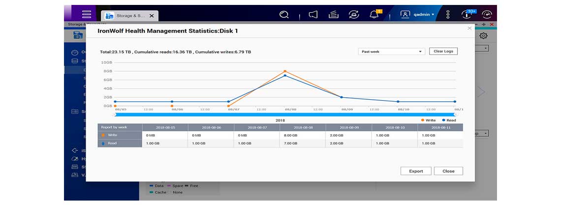The height and width of the screenshot is (205, 561).
Task: Click the Clear Logs button
Action: point(443,51)
